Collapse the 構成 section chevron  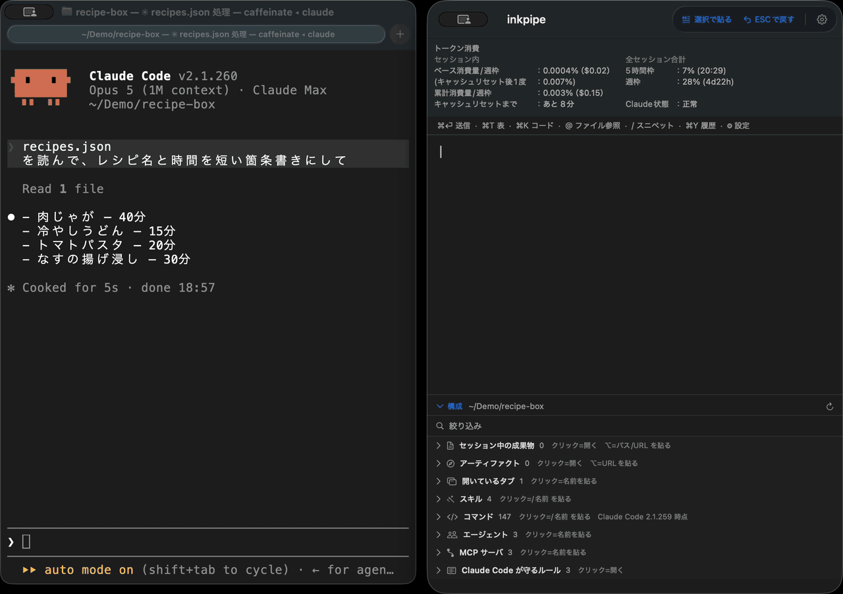tap(440, 406)
